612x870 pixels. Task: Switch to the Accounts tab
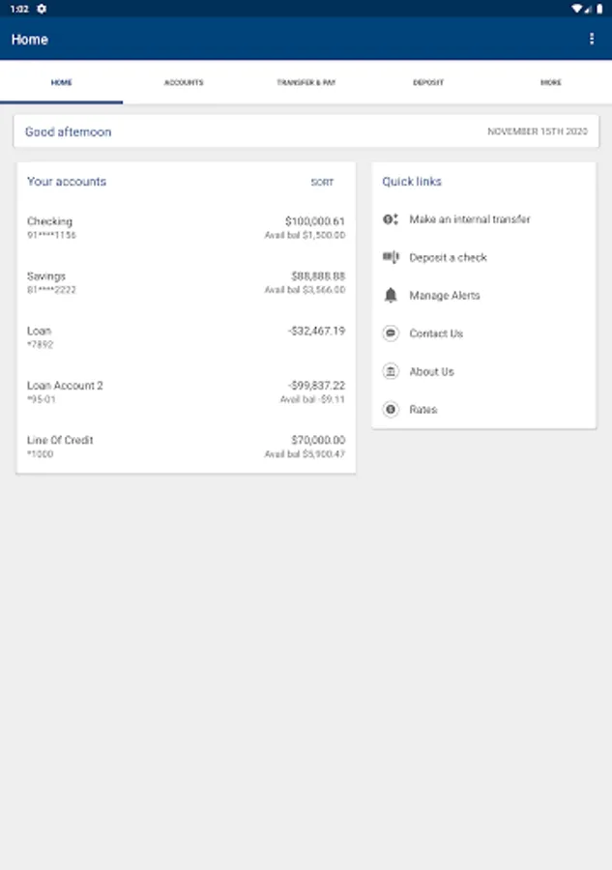click(184, 83)
